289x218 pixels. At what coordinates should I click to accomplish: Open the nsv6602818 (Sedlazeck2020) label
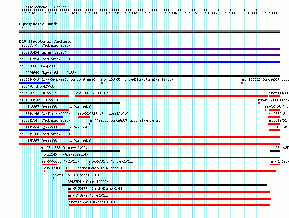point(103,114)
